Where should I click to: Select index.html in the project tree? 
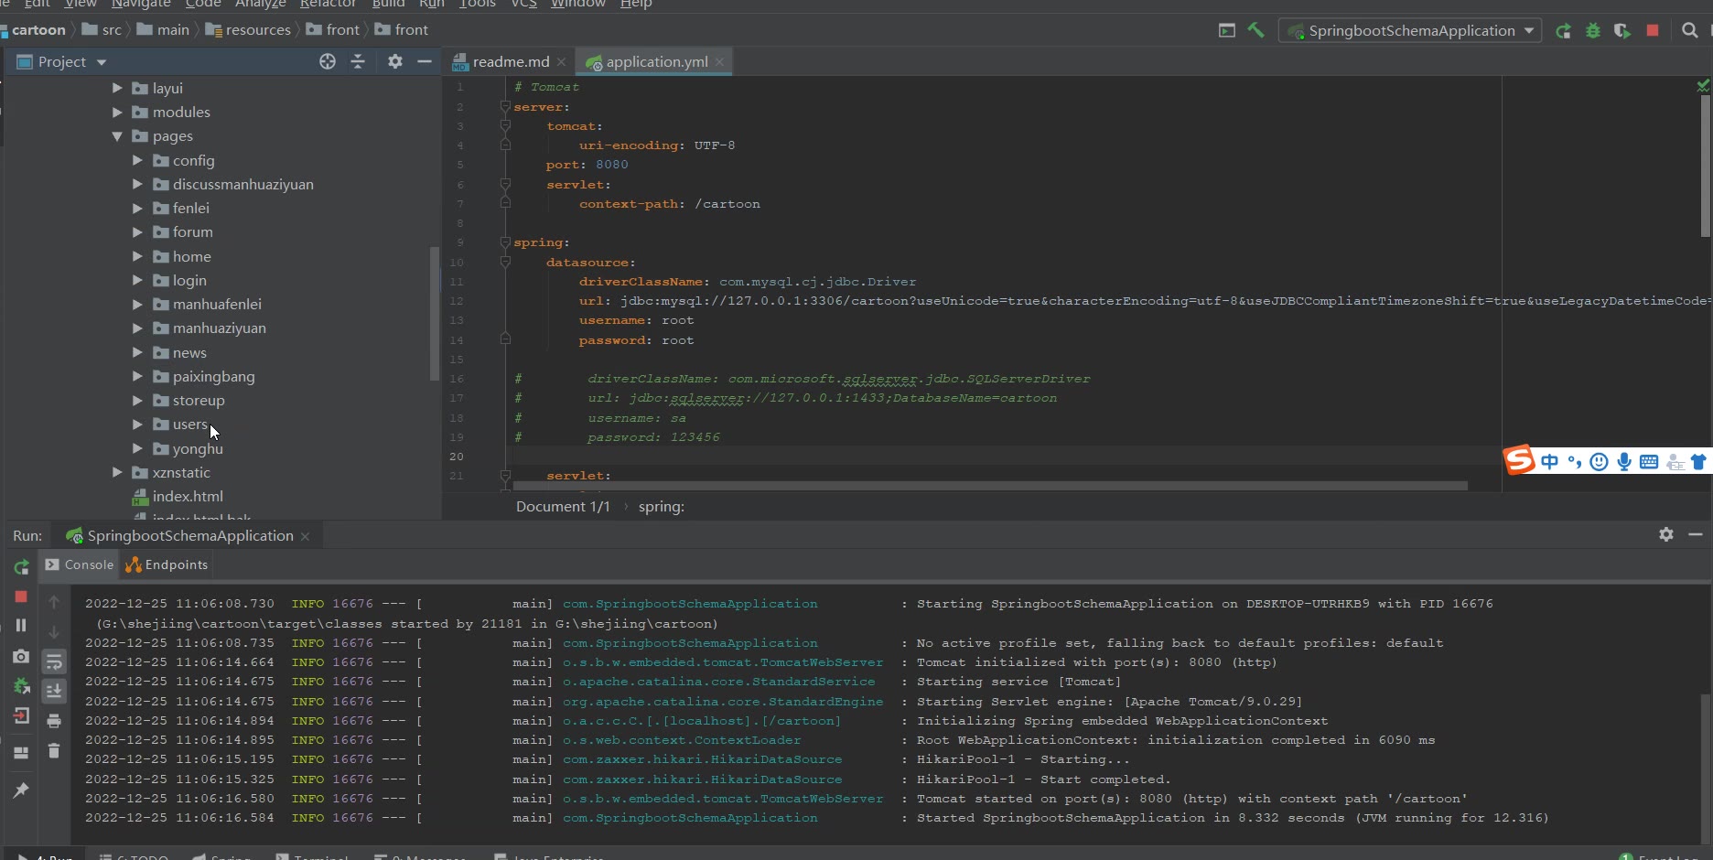188,497
